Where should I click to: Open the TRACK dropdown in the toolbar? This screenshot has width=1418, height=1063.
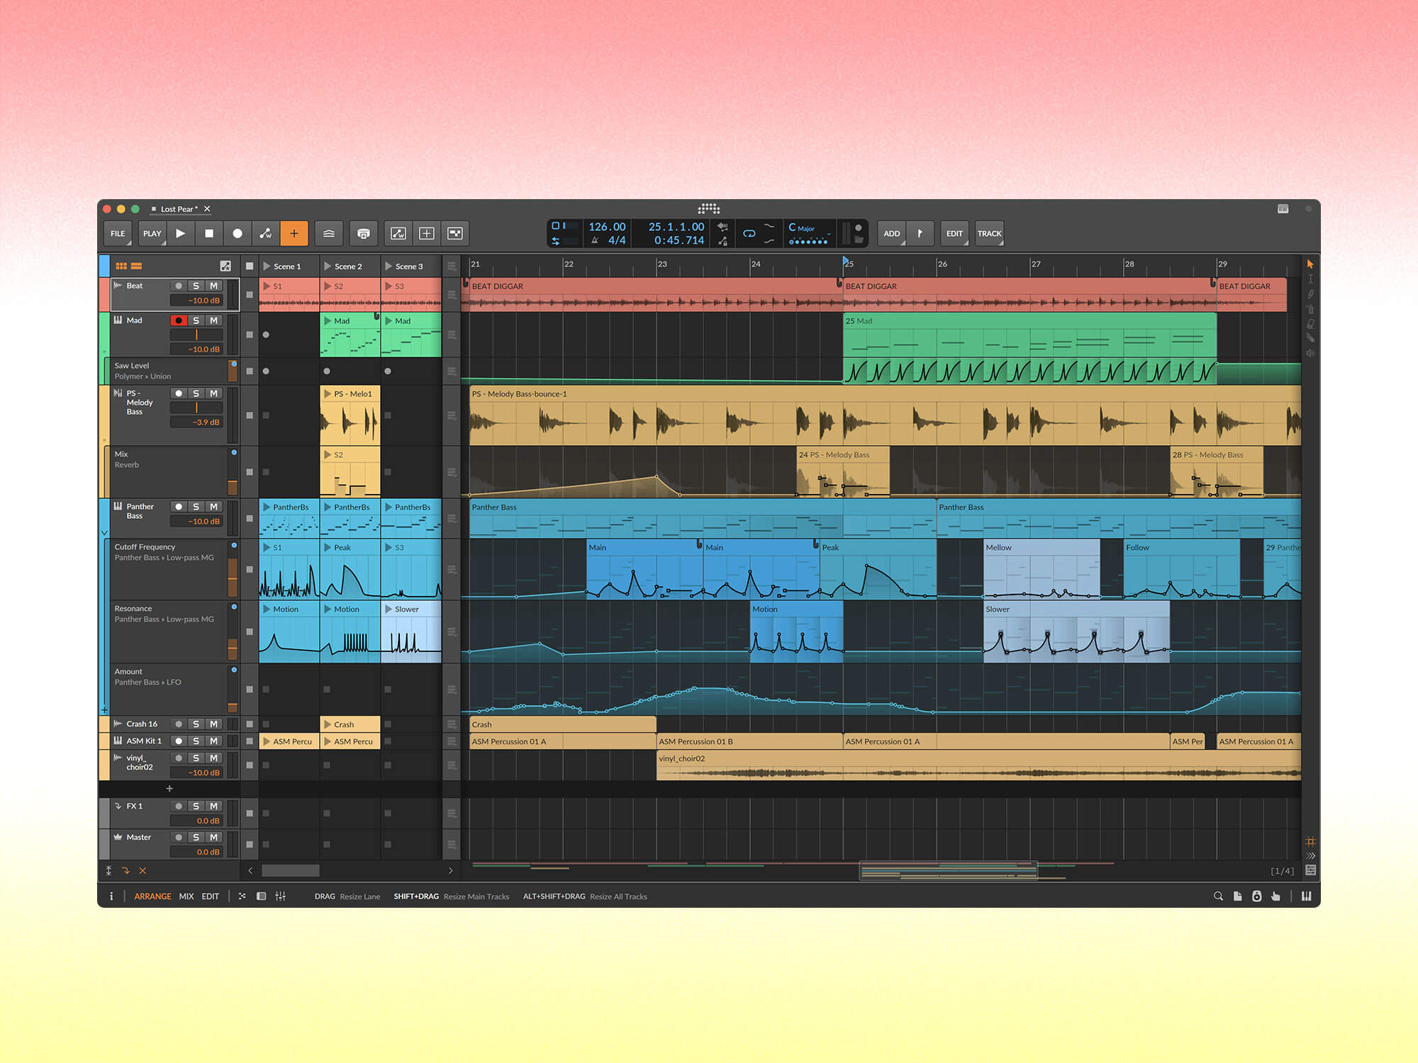coord(990,233)
